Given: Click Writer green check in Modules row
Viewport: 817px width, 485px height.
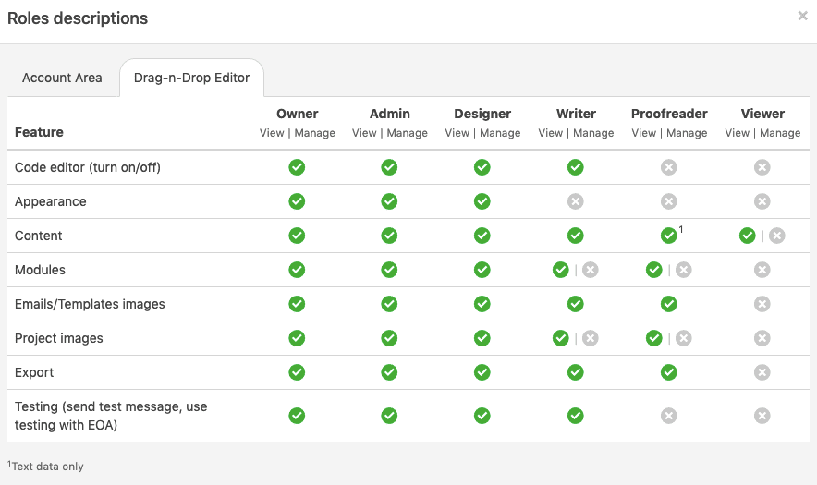Looking at the screenshot, I should [561, 270].
